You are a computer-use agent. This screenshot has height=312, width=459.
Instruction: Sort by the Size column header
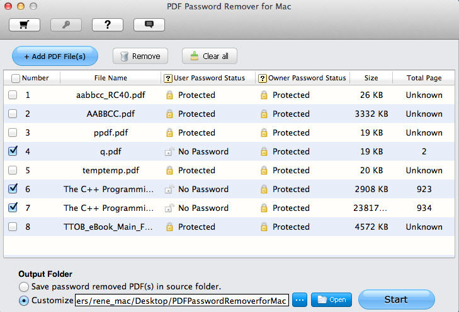[371, 78]
